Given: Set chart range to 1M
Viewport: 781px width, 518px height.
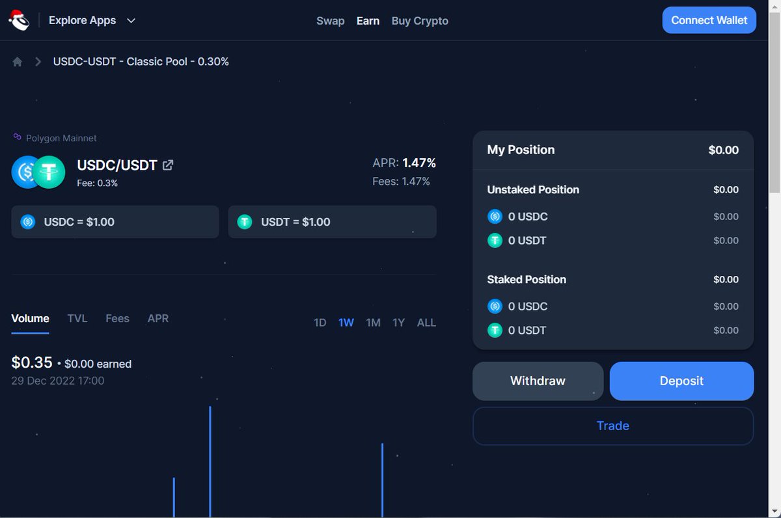Looking at the screenshot, I should coord(373,323).
